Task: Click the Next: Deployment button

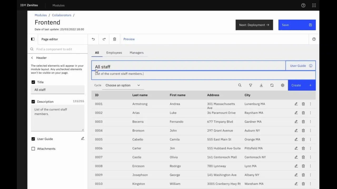Action: (x=254, y=25)
